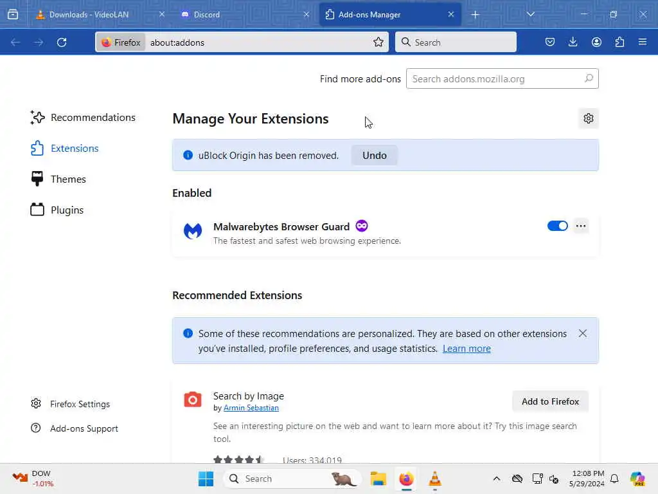Click the Malwarebytes Browser Guard name
The height and width of the screenshot is (494, 658).
(281, 226)
